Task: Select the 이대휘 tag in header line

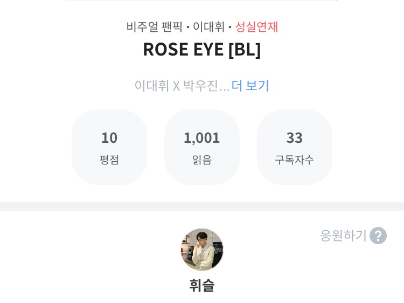Action: click(x=209, y=26)
